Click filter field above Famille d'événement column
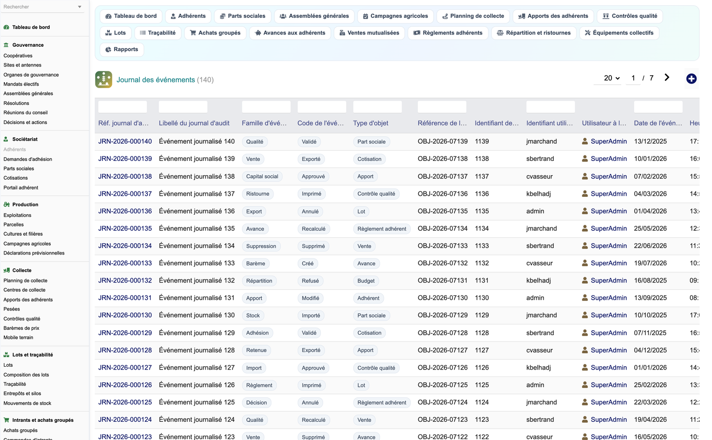 [x=266, y=107]
